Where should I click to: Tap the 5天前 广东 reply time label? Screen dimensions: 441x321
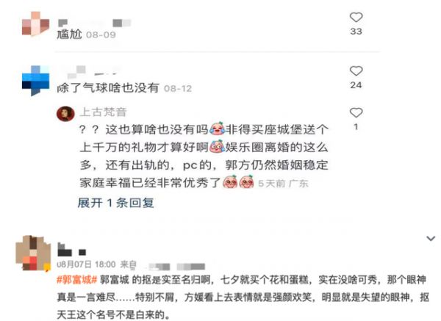(283, 184)
